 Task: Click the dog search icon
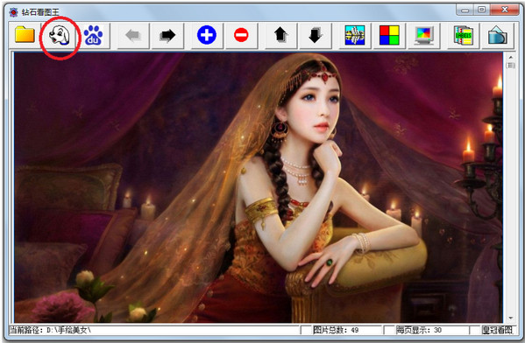[60, 35]
